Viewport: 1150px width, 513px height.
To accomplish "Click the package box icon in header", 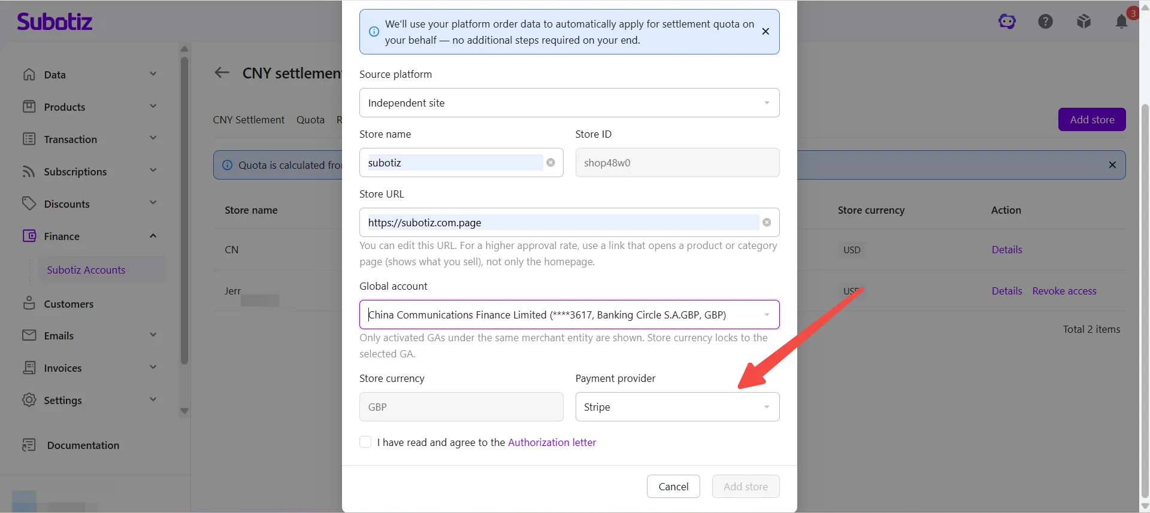I will click(1084, 22).
